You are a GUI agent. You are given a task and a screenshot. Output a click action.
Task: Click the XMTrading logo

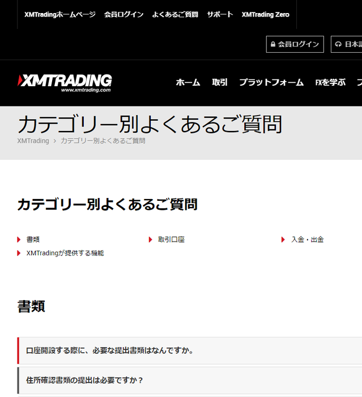click(65, 83)
